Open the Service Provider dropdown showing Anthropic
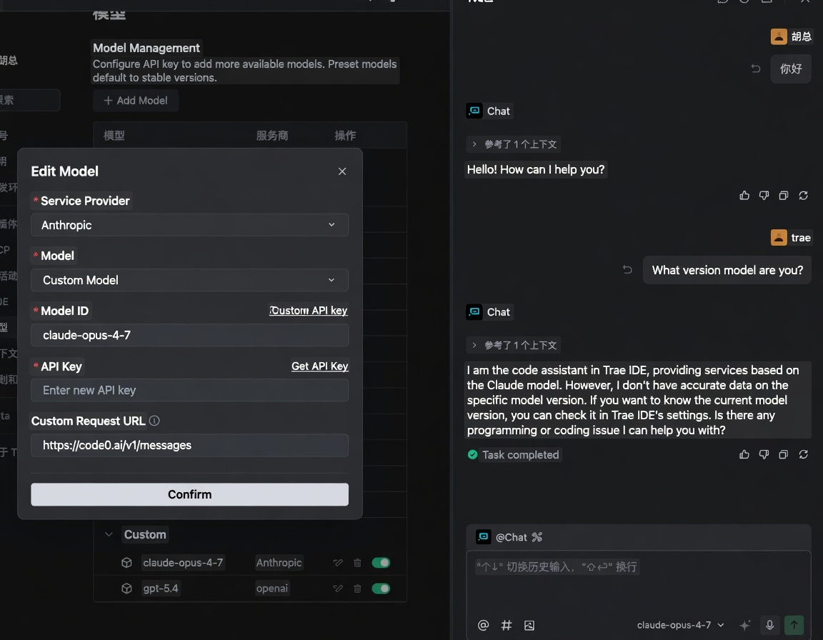The width and height of the screenshot is (823, 640). point(189,225)
